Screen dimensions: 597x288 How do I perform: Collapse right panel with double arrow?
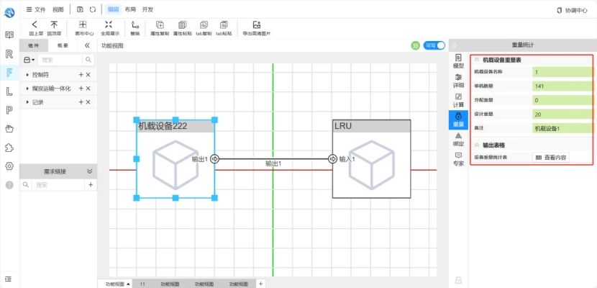(454, 45)
